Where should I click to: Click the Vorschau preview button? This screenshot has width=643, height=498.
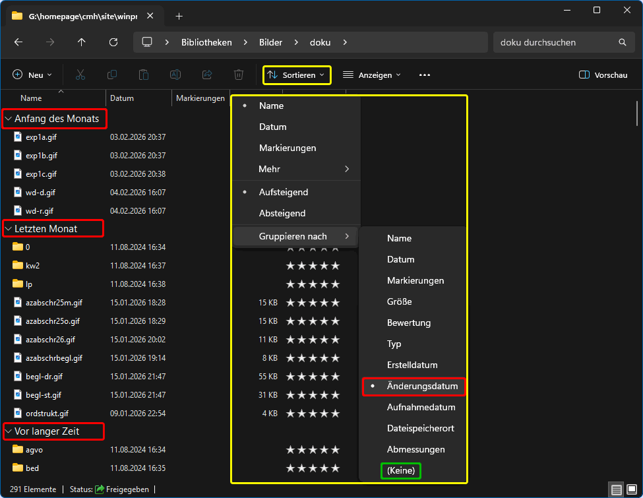(603, 75)
